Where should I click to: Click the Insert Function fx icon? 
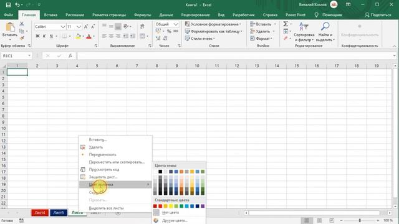point(70,55)
